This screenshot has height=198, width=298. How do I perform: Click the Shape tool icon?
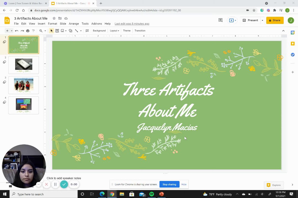click(70, 31)
